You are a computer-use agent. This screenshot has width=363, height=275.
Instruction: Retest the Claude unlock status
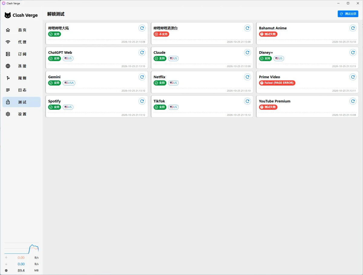pyautogui.click(x=247, y=53)
